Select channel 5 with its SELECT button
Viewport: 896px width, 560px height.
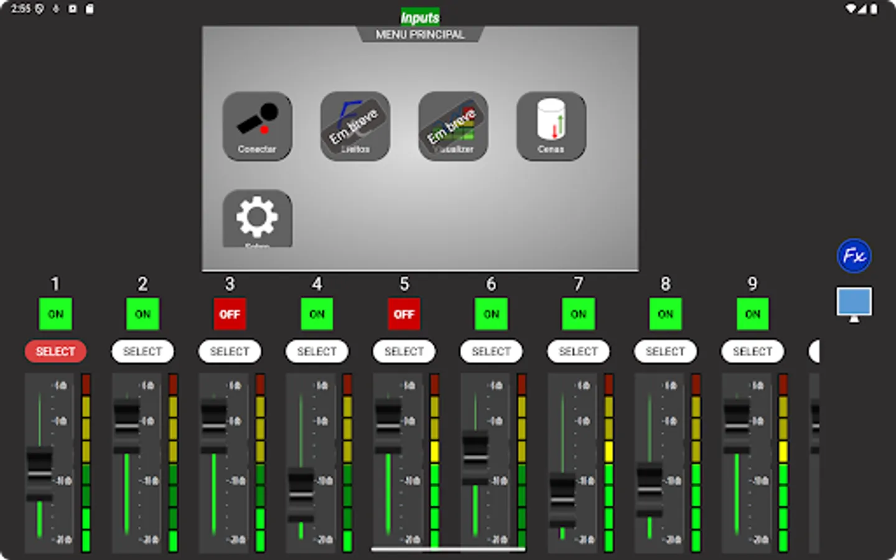coord(404,352)
